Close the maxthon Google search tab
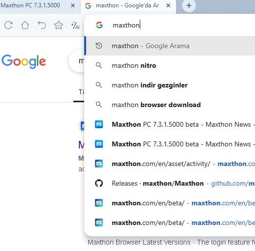255x251 pixels. pos(168,5)
